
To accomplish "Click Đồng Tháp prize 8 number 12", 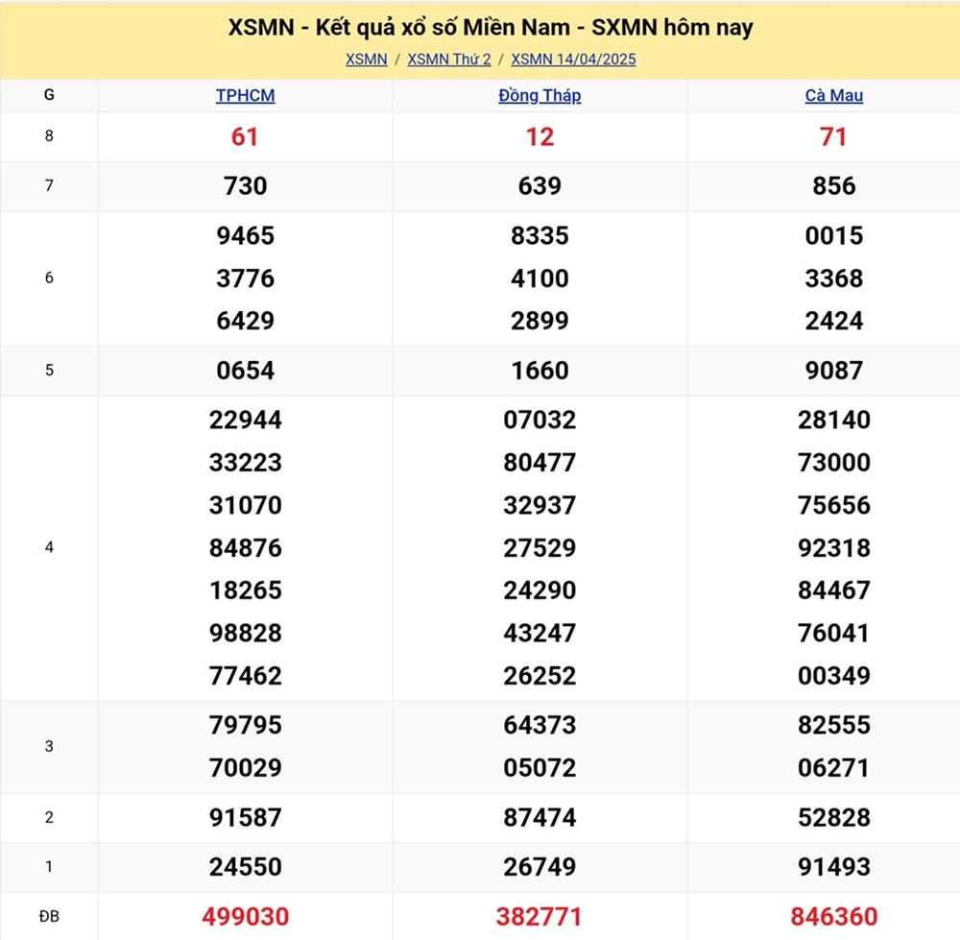I will [x=540, y=137].
